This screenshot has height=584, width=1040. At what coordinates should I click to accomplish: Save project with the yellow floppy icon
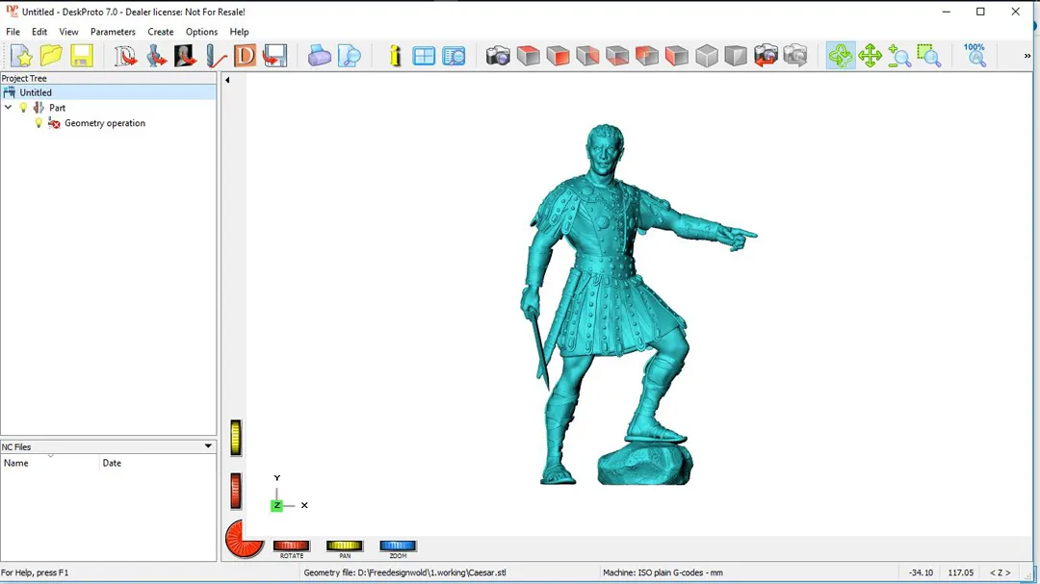81,56
